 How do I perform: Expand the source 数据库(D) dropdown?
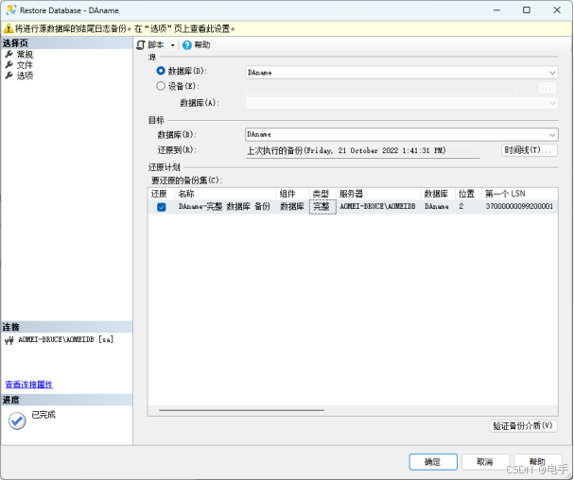click(552, 72)
